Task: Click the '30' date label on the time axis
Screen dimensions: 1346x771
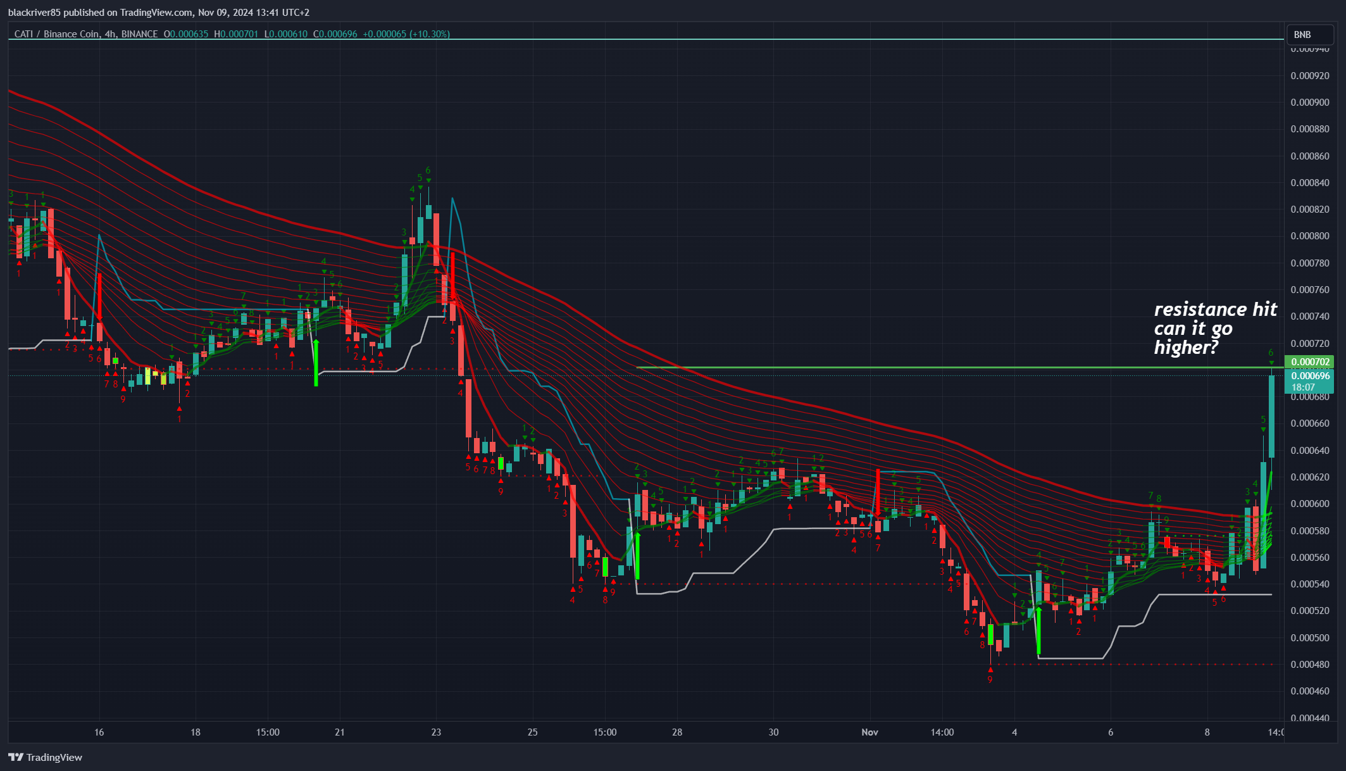Action: pyautogui.click(x=773, y=732)
